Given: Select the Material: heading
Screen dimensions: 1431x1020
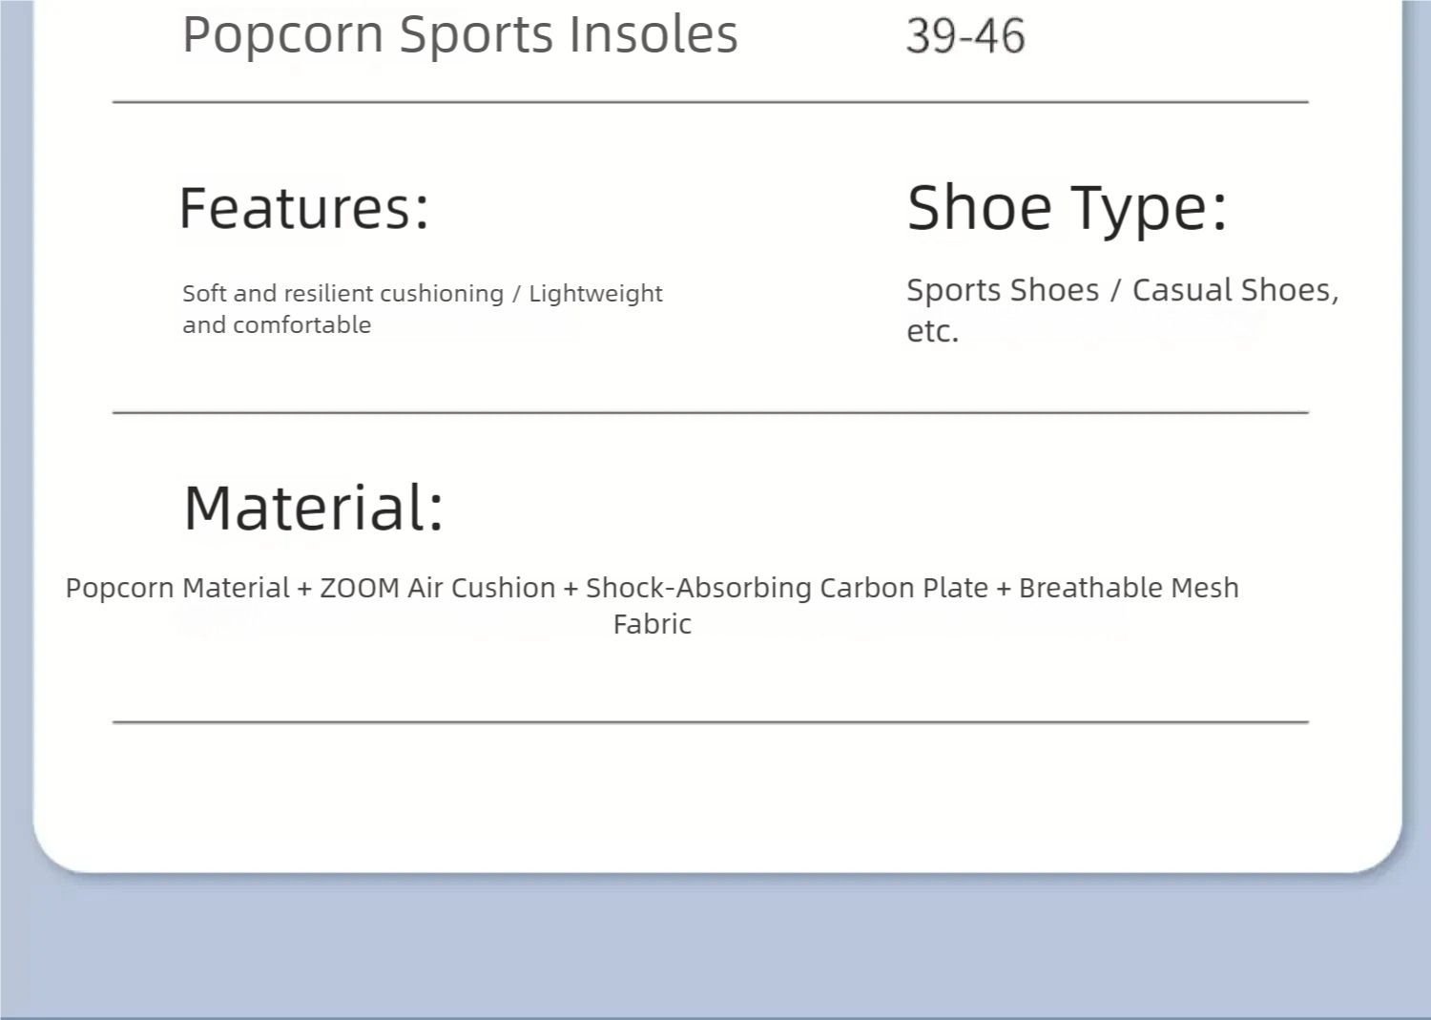Looking at the screenshot, I should coord(314,508).
